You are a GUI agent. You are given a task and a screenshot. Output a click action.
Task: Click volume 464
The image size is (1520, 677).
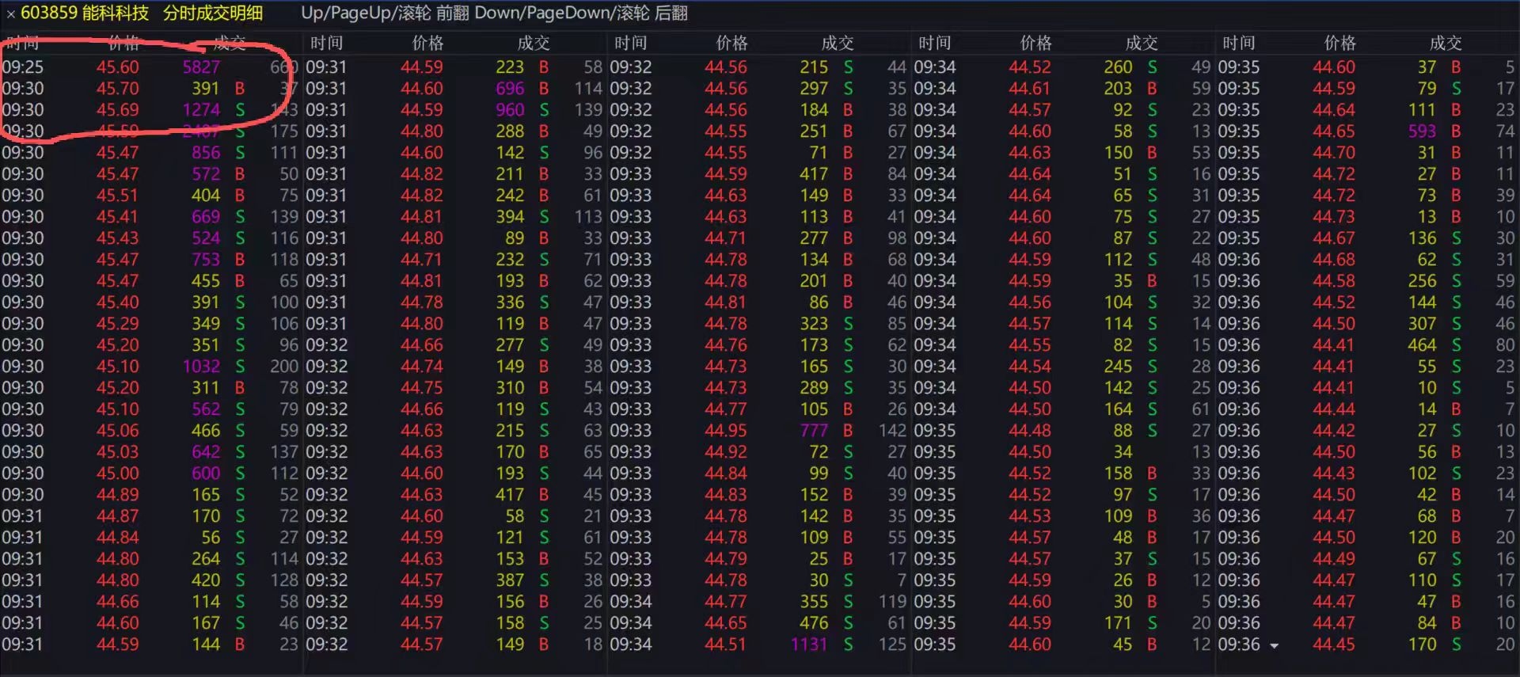1422,345
